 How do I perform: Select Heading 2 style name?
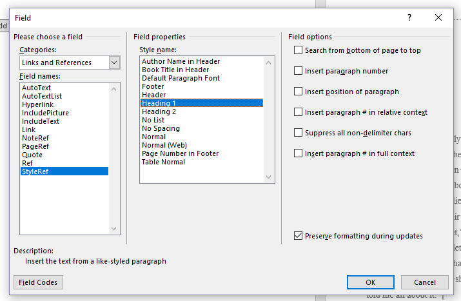pyautogui.click(x=202, y=112)
